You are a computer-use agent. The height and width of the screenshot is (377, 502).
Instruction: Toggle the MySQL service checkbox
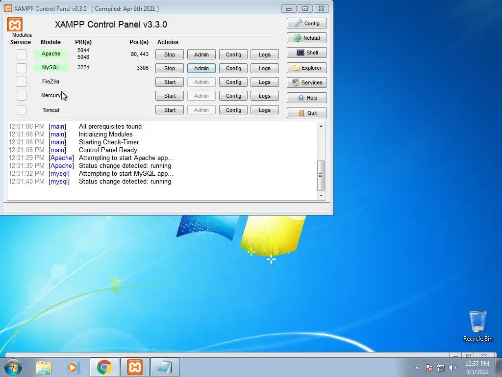tap(22, 68)
